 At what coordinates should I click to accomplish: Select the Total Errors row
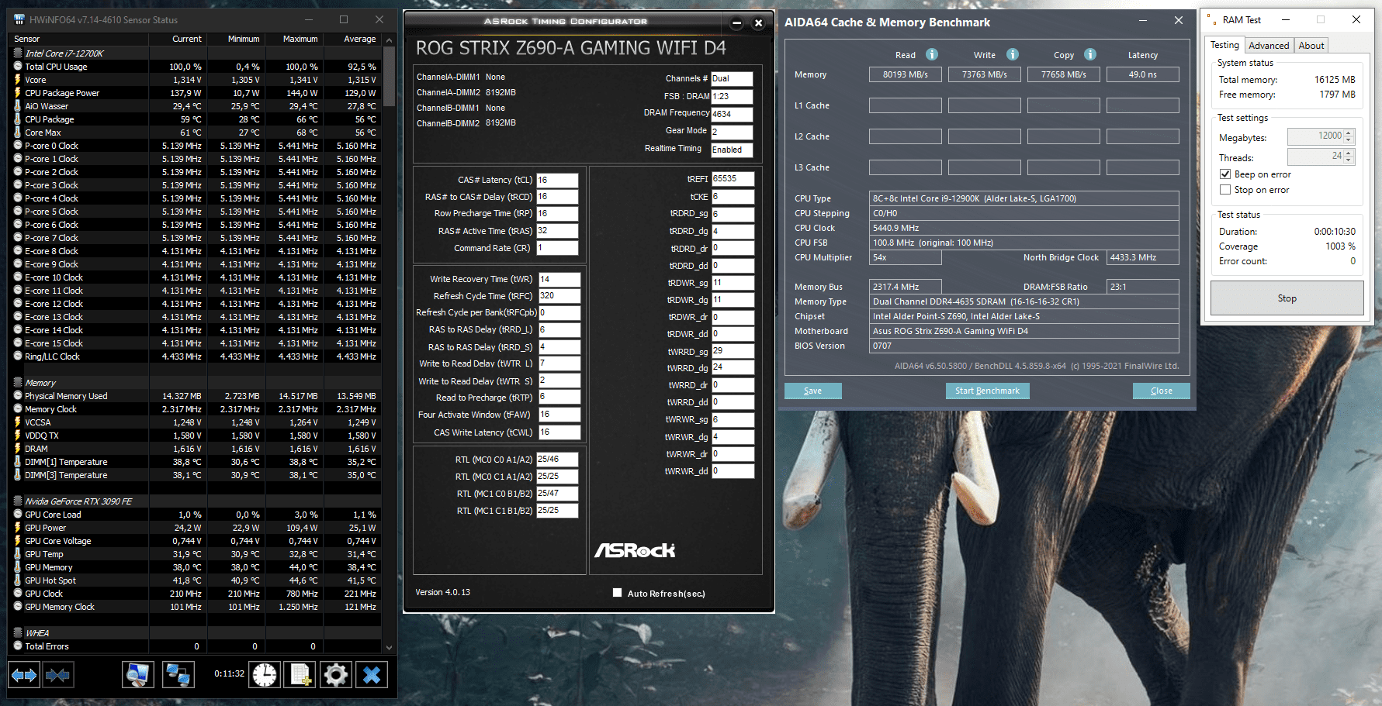click(x=196, y=646)
